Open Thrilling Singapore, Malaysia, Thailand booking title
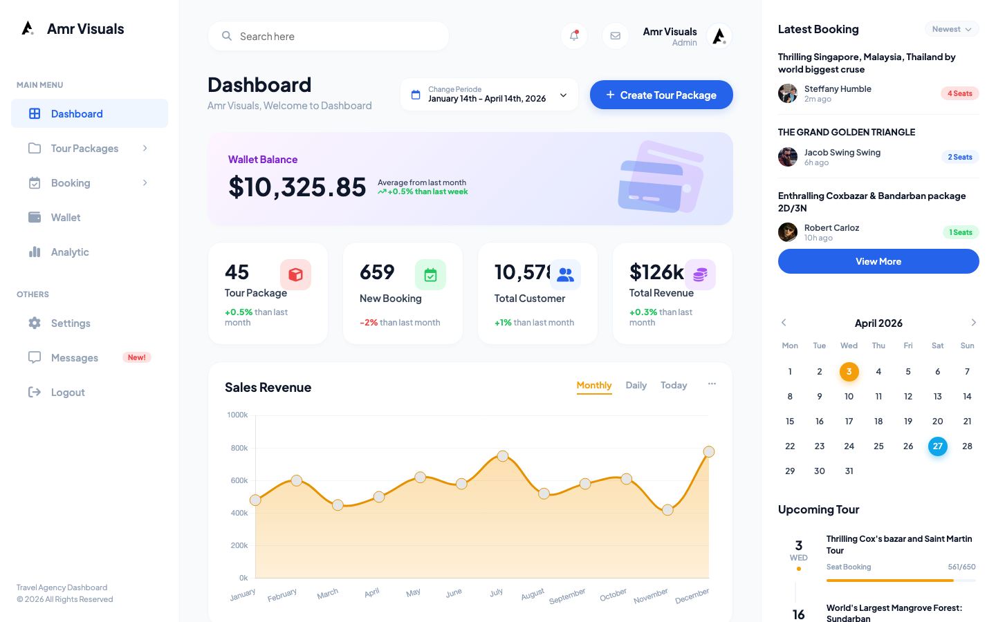The height and width of the screenshot is (622, 996). pos(867,63)
